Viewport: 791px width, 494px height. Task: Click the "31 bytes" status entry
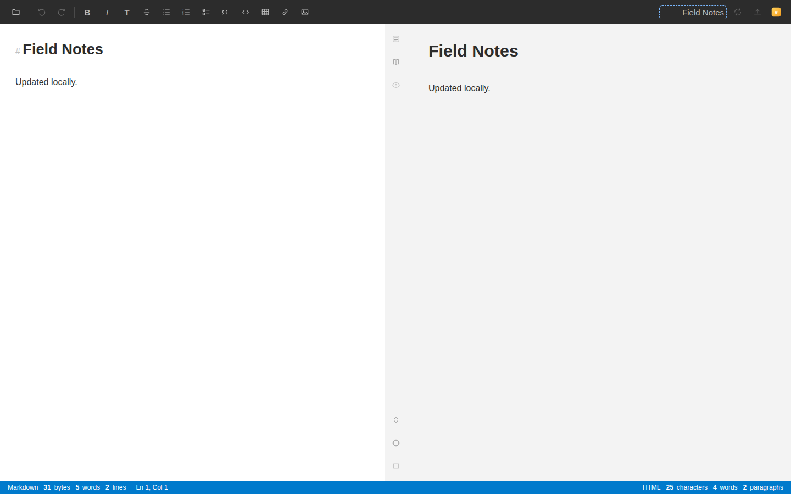(57, 487)
